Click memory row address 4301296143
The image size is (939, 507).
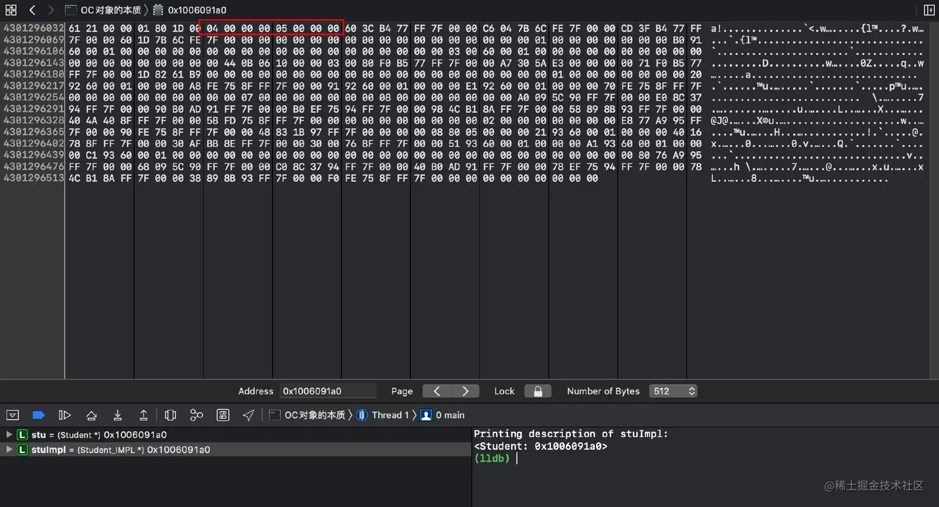click(34, 63)
